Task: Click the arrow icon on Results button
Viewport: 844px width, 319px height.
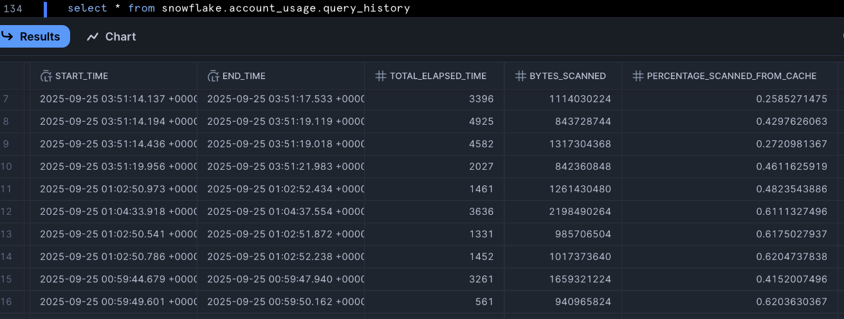Action: coord(8,37)
